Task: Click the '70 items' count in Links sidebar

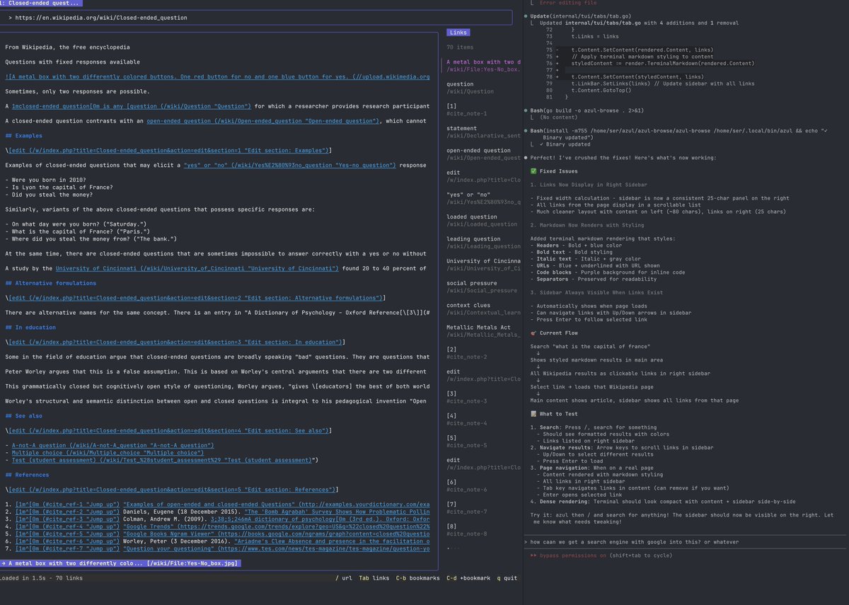Action: (460, 47)
